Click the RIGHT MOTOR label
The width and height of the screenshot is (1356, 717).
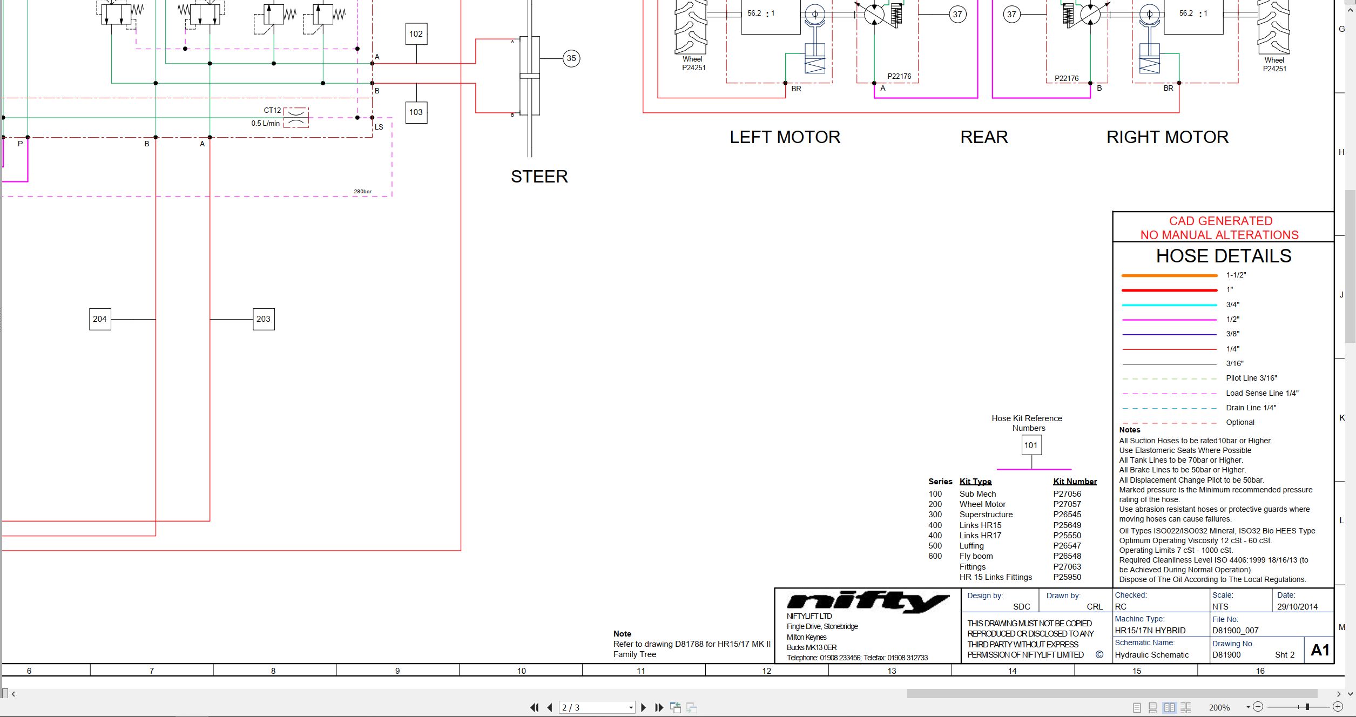(x=1168, y=137)
